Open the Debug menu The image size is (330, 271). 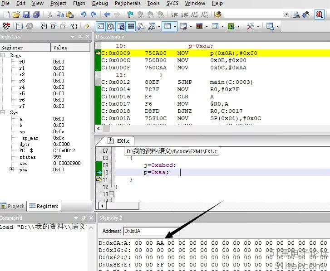(100, 3)
